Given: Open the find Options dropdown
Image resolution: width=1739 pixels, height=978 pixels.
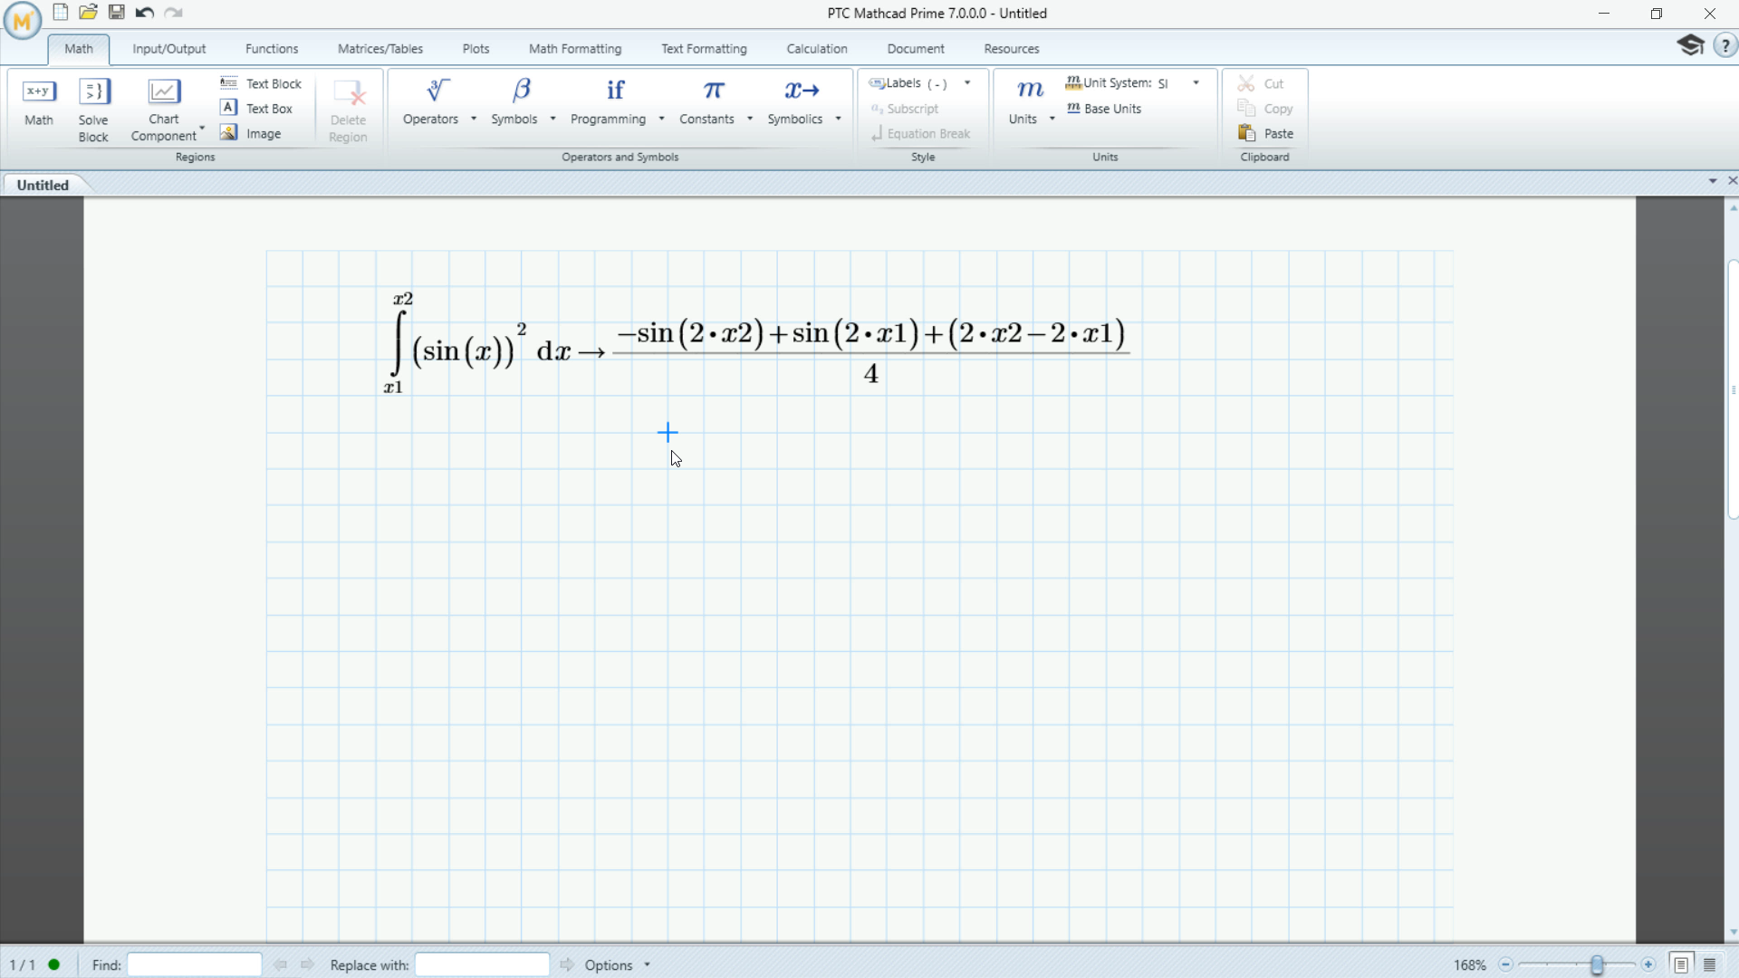Looking at the screenshot, I should [x=619, y=965].
